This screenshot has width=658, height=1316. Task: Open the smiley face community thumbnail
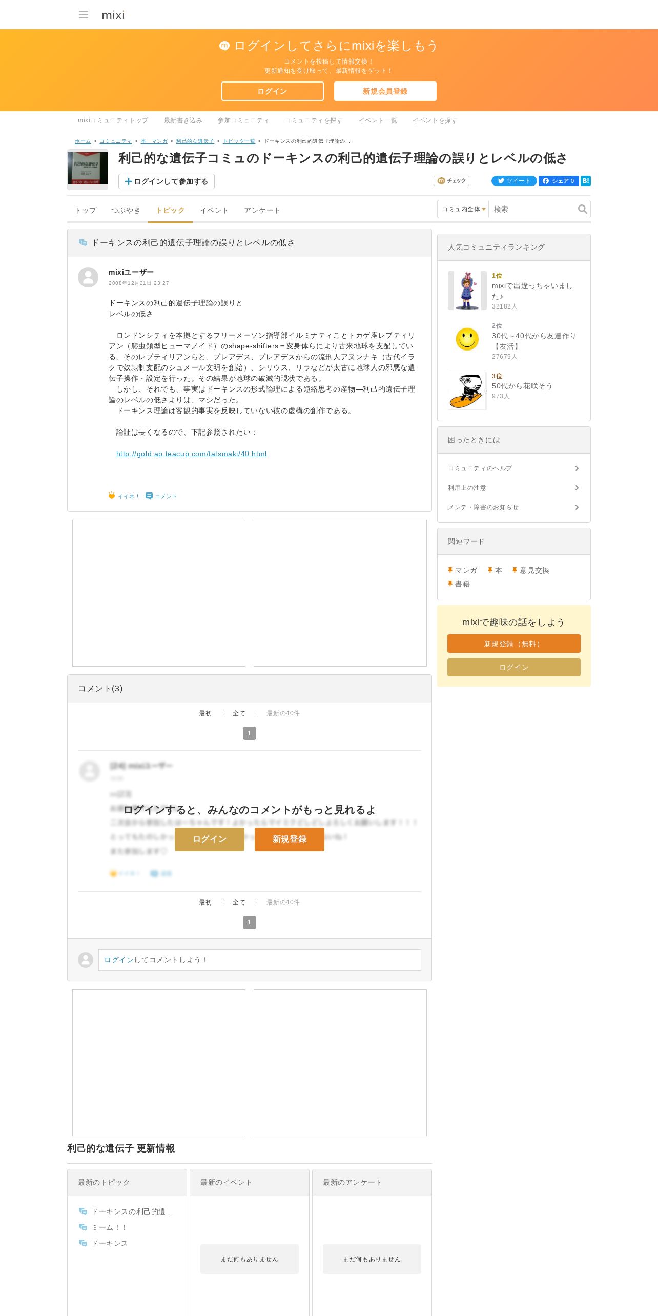pyautogui.click(x=467, y=339)
